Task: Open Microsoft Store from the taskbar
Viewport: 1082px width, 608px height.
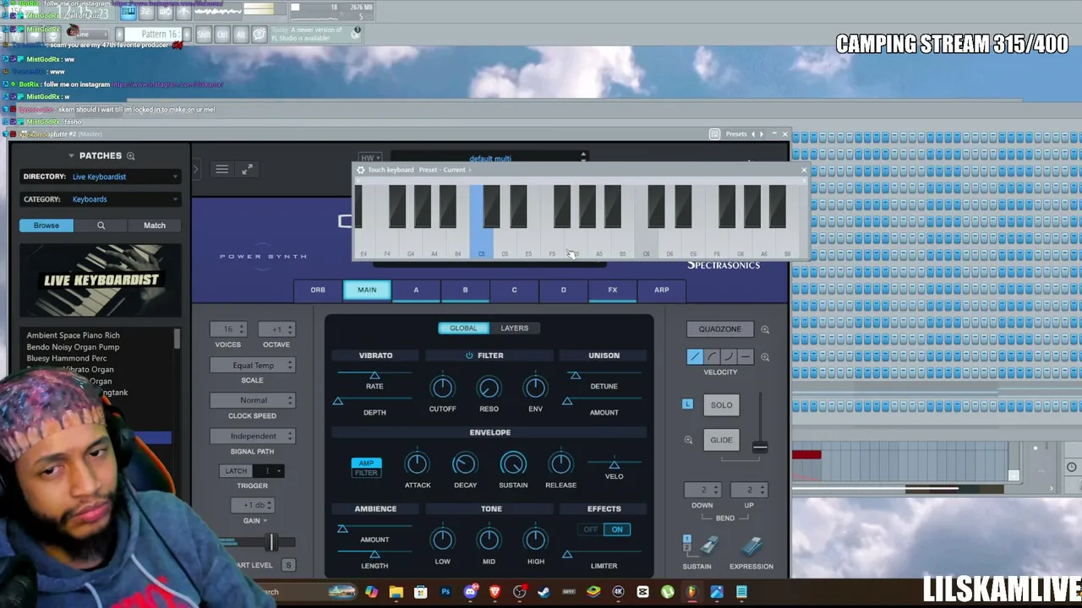Action: [x=420, y=592]
